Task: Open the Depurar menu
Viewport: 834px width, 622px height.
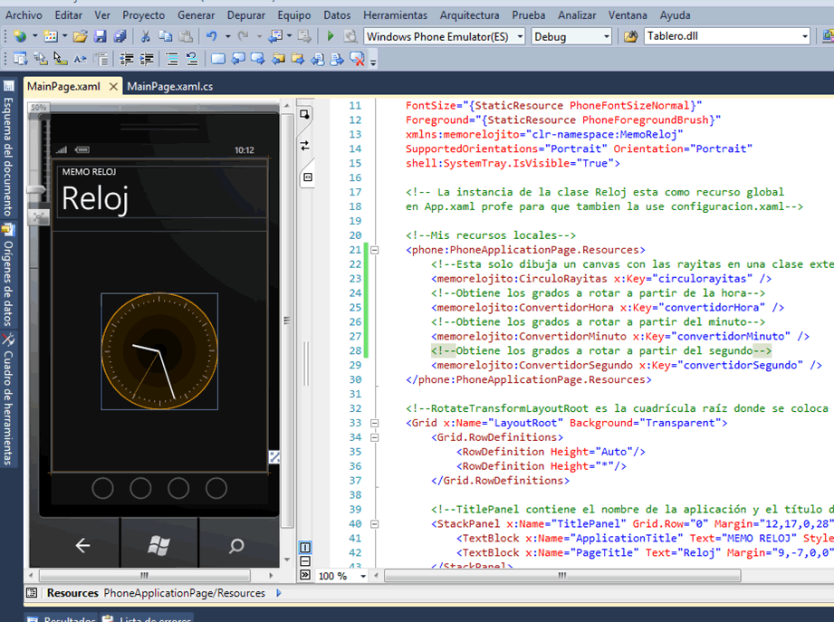Action: click(x=245, y=15)
